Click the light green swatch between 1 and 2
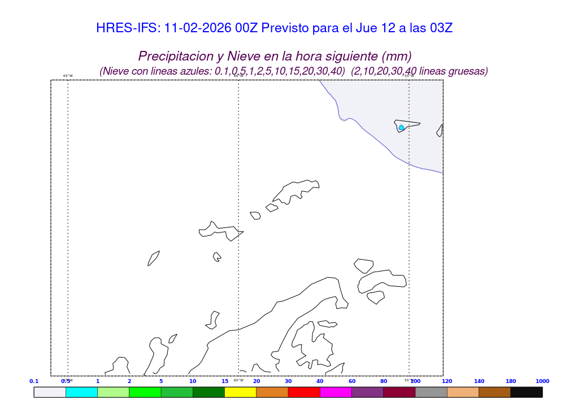Image resolution: width=565 pixels, height=400 pixels. 113,392
